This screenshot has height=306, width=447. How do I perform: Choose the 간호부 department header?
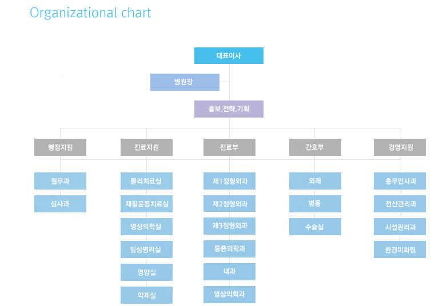pos(314,147)
